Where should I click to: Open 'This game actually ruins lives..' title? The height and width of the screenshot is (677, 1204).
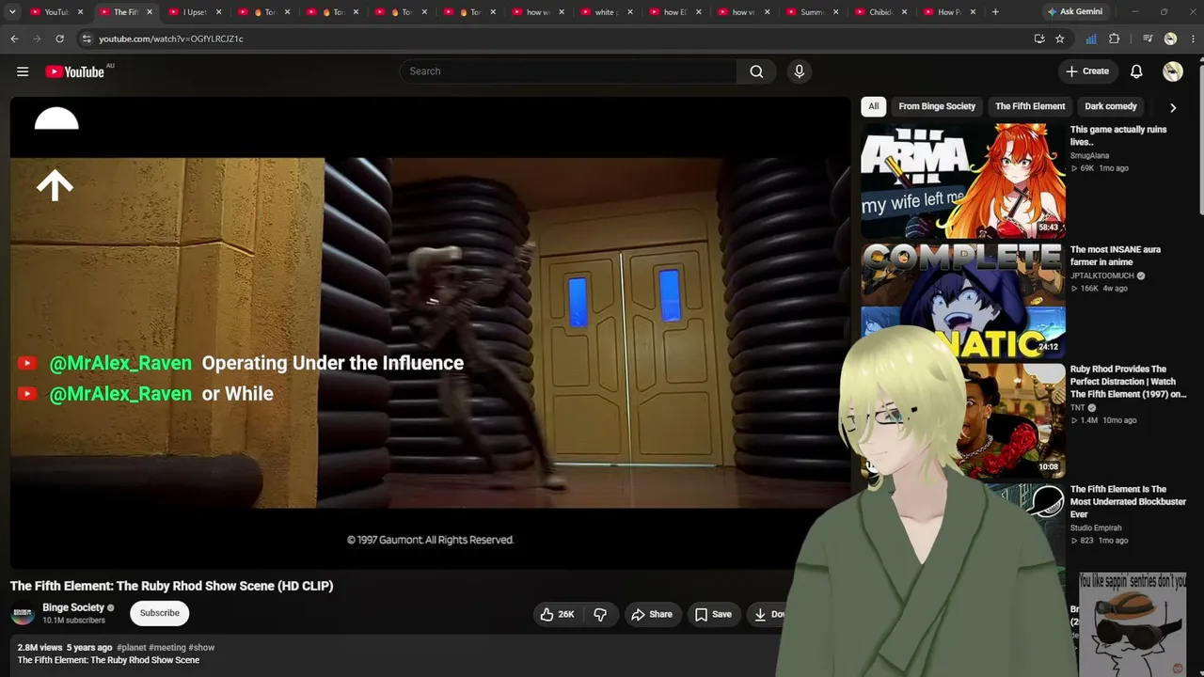coord(1118,135)
